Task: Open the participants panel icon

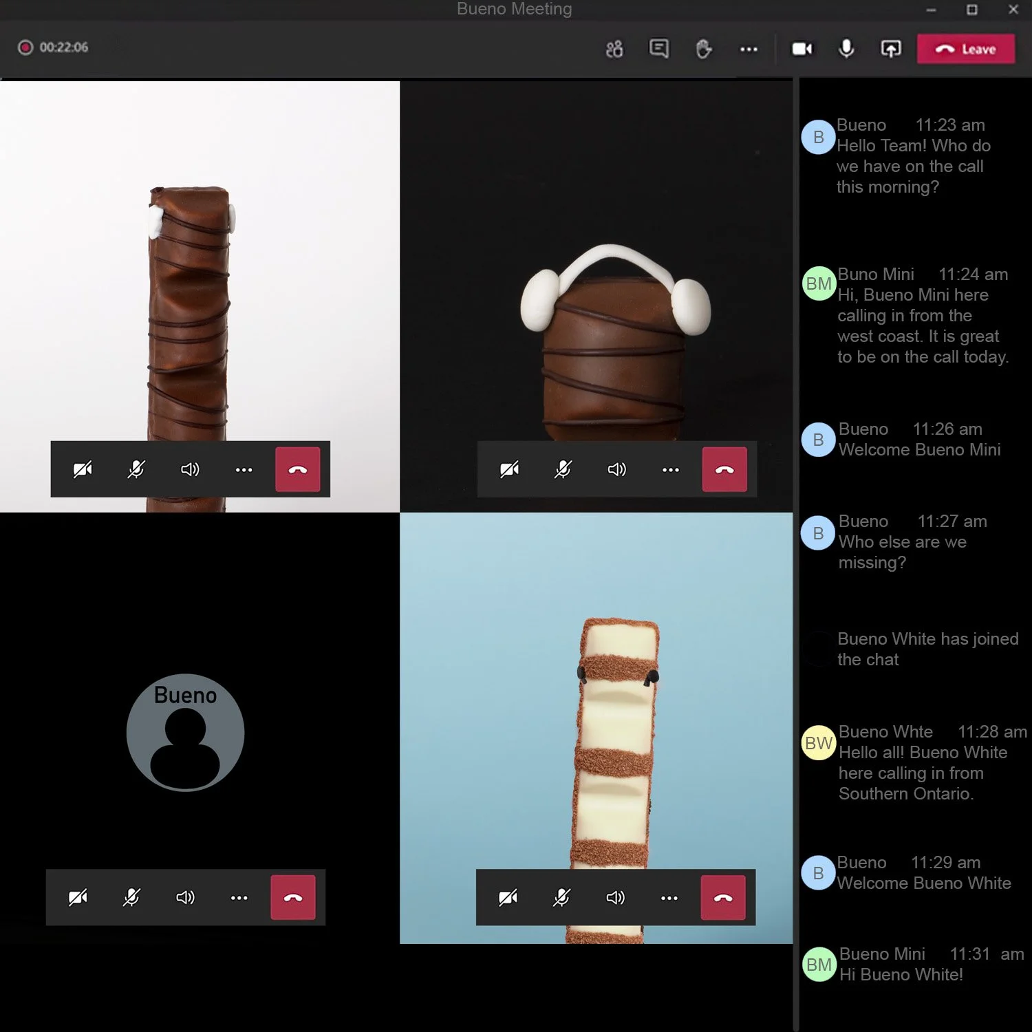Action: click(614, 49)
